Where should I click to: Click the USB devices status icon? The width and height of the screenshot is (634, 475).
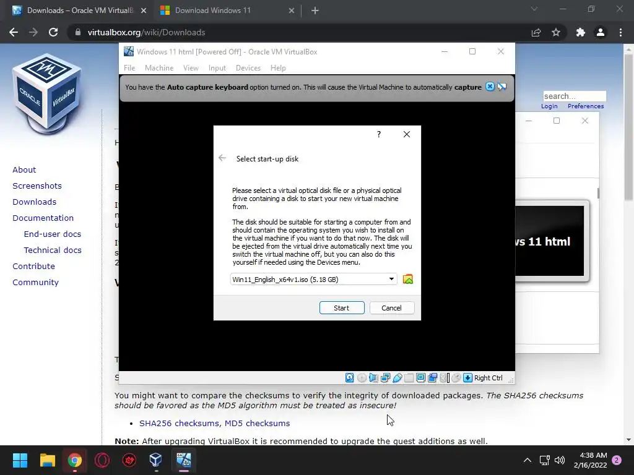coord(397,378)
